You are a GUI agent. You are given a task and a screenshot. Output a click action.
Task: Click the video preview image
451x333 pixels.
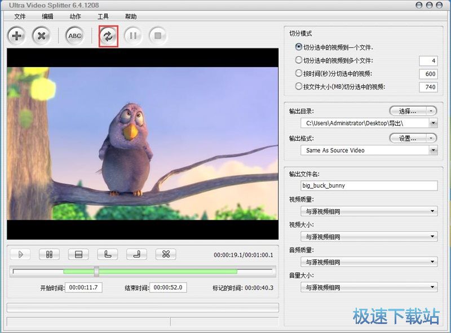(143, 144)
